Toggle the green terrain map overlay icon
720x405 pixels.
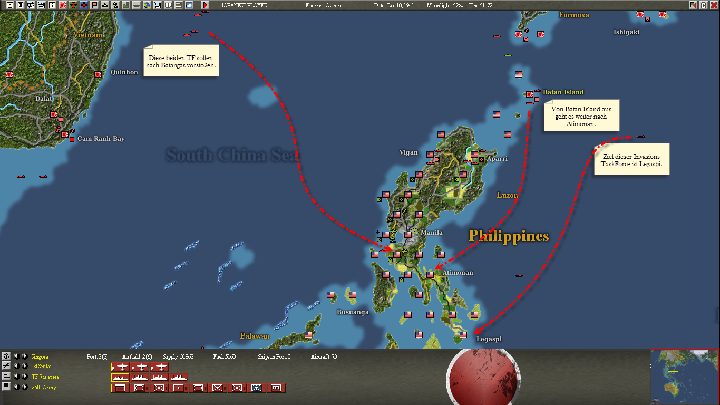(x=125, y=5)
